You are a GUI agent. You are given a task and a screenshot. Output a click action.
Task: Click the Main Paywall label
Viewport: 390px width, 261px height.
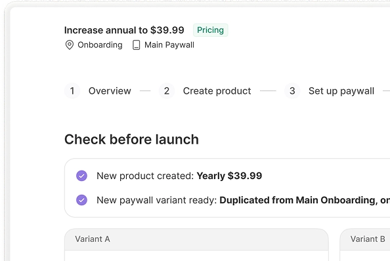click(x=169, y=45)
